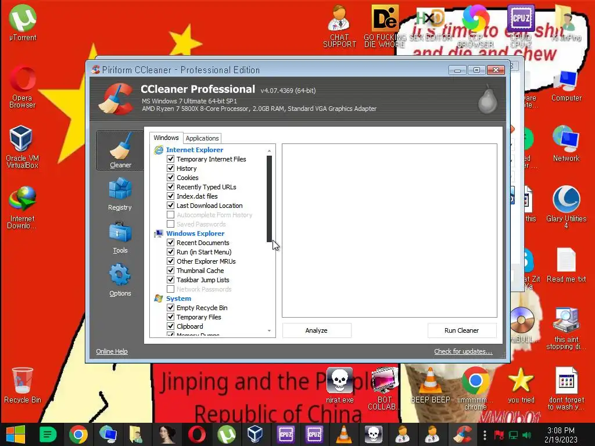Open CHAT SUPPORT desktop icon
595x446 pixels.
pyautogui.click(x=339, y=27)
